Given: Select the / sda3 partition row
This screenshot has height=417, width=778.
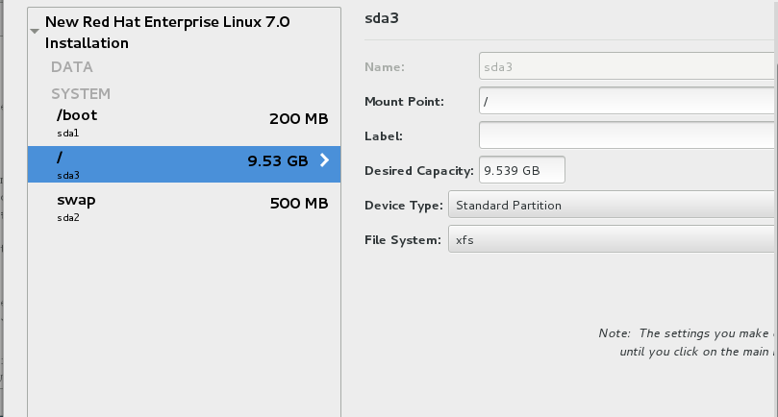Looking at the screenshot, I should point(184,164).
